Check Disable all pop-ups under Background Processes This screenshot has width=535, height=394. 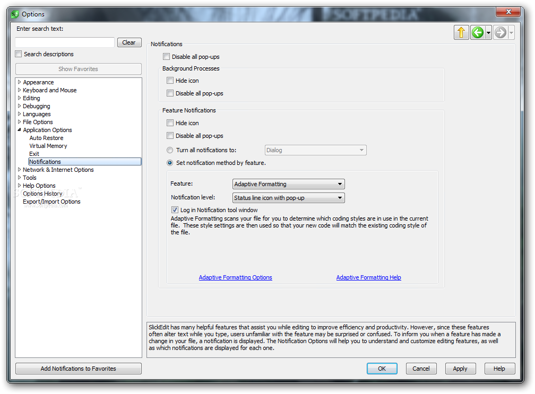(x=170, y=93)
